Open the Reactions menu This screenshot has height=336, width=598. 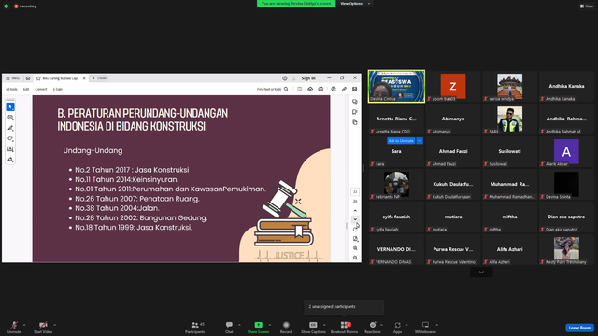coord(373,327)
